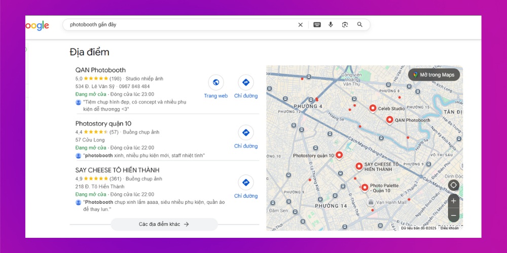Start voice search with the microphone icon

(331, 24)
